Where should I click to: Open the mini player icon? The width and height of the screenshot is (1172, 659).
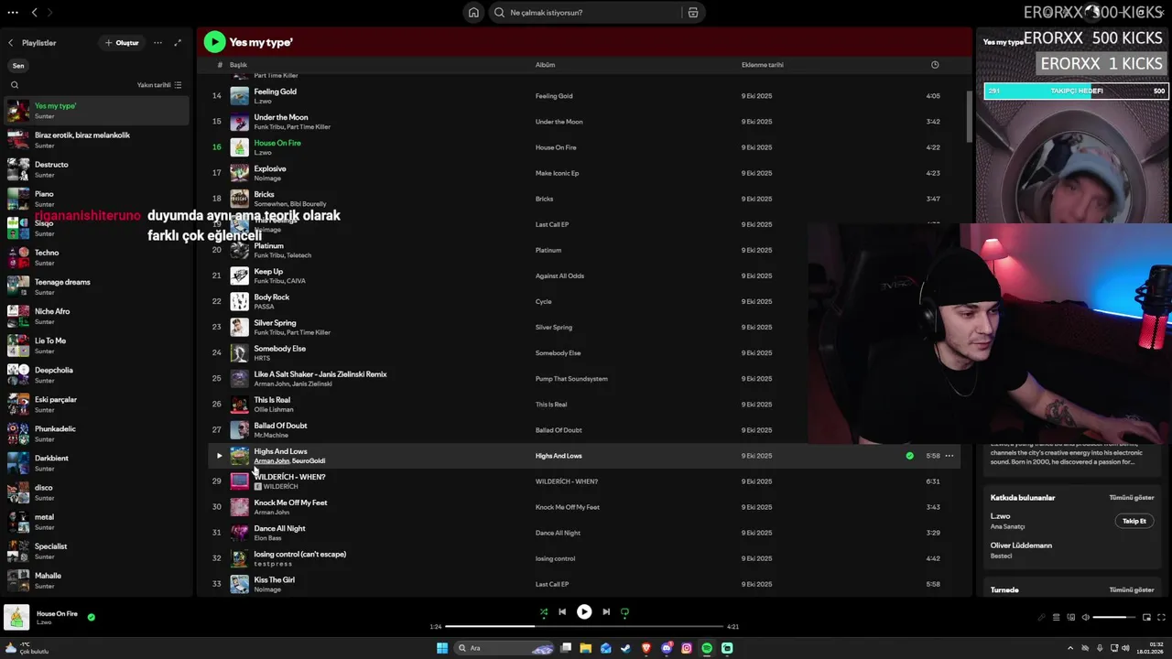click(1148, 618)
